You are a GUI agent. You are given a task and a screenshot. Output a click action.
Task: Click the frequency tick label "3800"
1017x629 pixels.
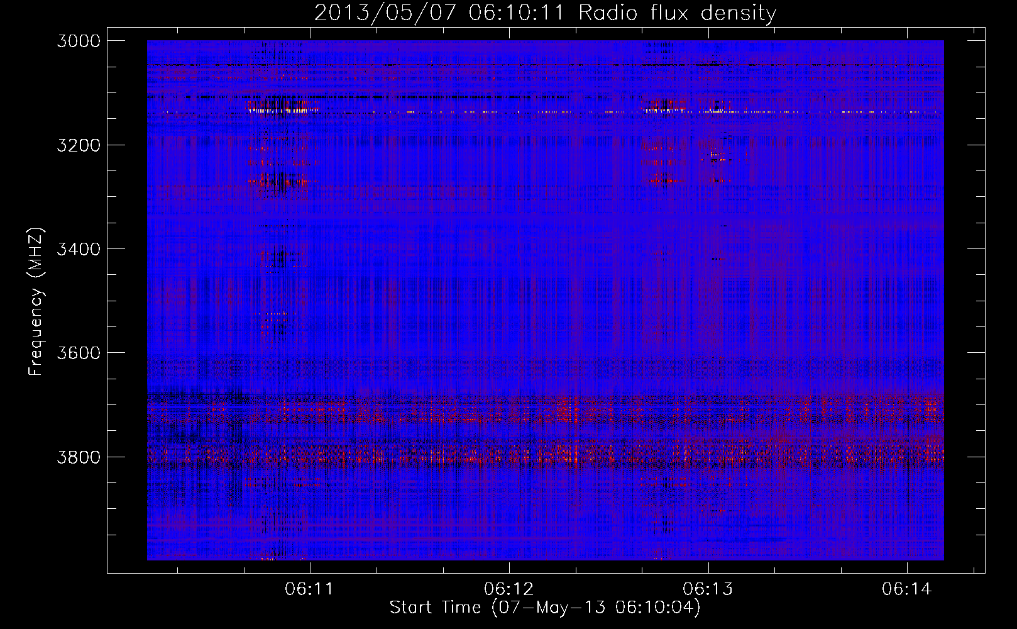79,457
